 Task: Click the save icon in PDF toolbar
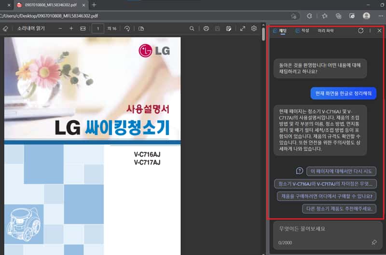coord(218,28)
